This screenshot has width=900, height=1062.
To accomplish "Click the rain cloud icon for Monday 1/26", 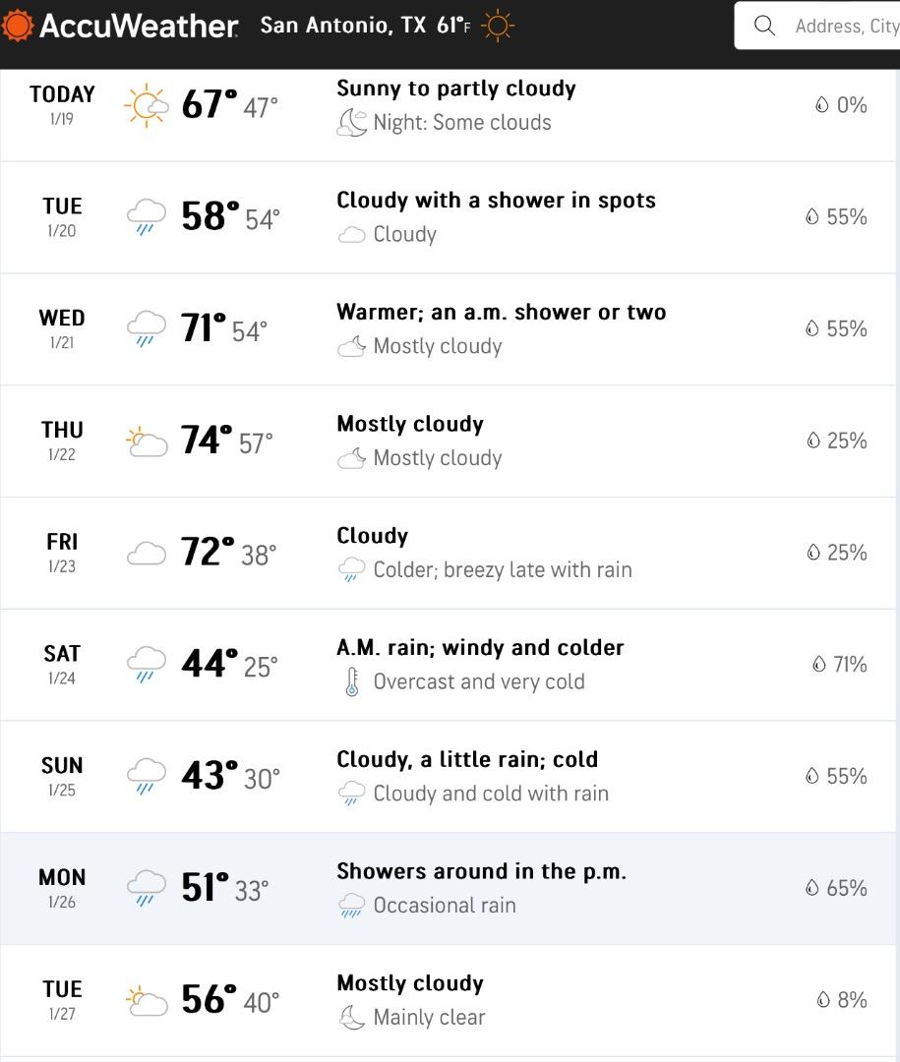I will 146,888.
